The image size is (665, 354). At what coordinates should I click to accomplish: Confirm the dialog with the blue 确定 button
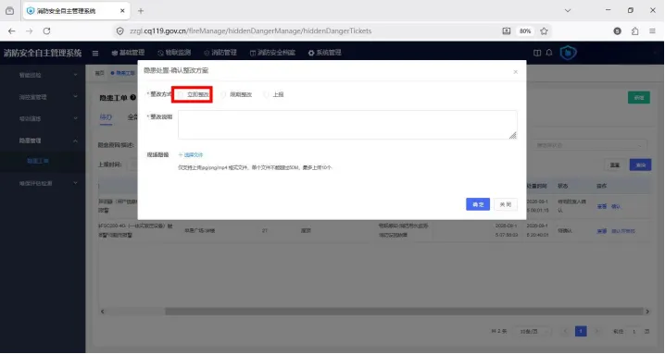(478, 204)
